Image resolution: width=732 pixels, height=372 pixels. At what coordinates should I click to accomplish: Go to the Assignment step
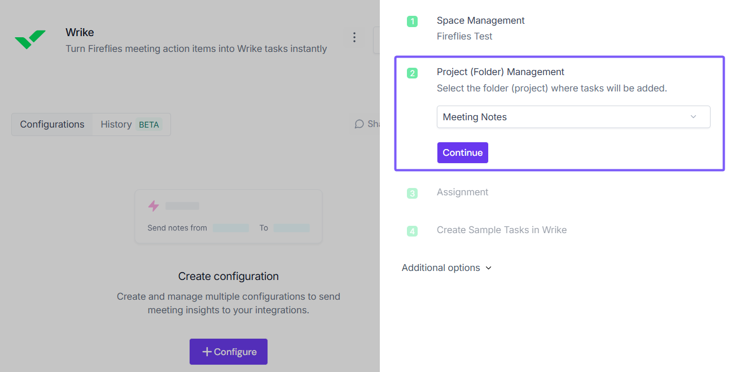point(462,192)
